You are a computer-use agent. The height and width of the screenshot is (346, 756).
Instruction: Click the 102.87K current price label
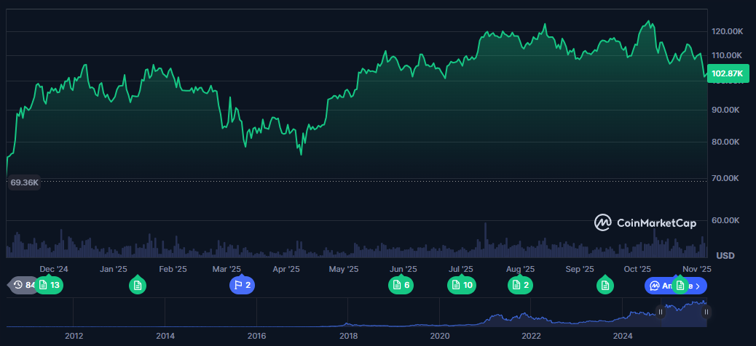click(727, 73)
